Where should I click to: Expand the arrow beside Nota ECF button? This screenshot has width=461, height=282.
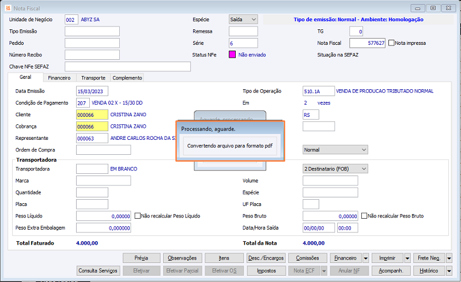coord(324,271)
